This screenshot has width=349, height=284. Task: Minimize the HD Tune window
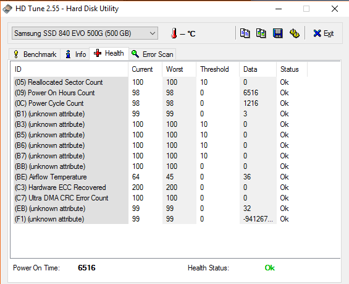point(279,9)
